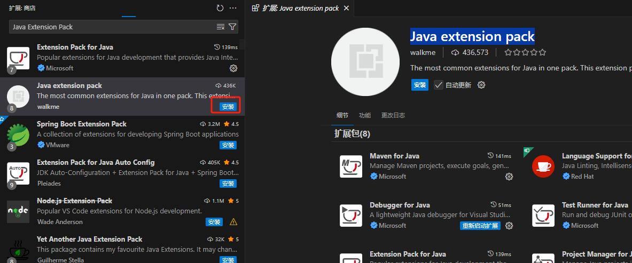Click Extension Pack for Java Auto Config icon
This screenshot has width=632, height=263.
click(18, 173)
